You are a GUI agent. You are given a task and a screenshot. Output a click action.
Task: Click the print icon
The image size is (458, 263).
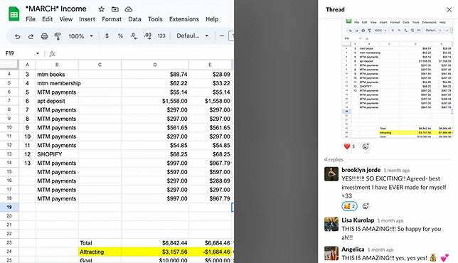click(x=44, y=36)
